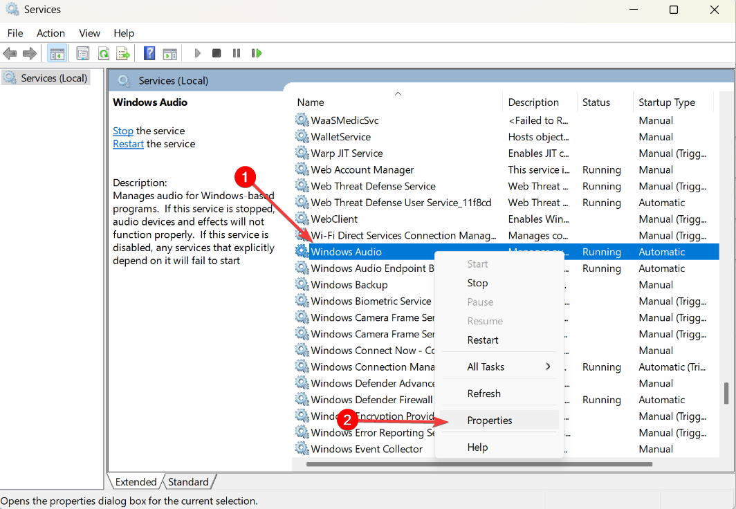Click the Pause Service toolbar icon
Image resolution: width=736 pixels, height=509 pixels.
[x=237, y=53]
